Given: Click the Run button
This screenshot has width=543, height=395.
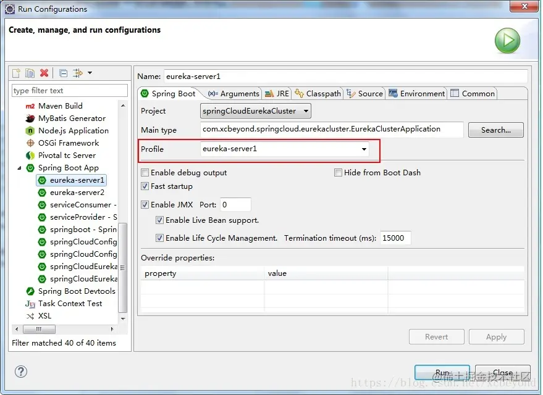Looking at the screenshot, I should coord(442,373).
